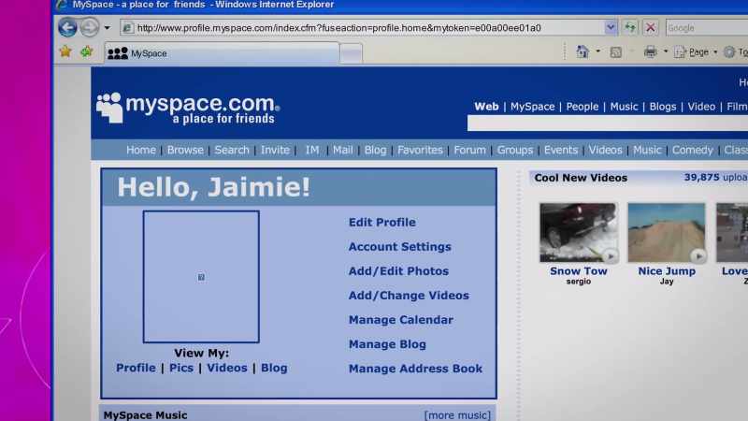
Task: Open Browse in navigation bar
Action: click(185, 150)
